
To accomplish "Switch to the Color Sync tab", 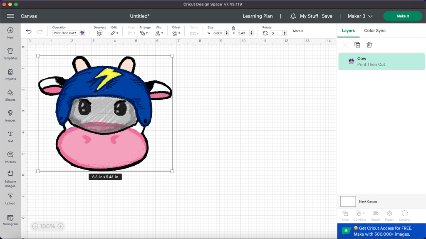I will 375,30.
